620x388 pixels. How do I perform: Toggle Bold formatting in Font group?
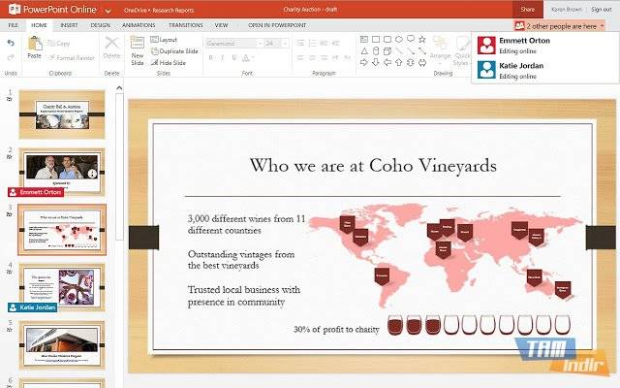pyautogui.click(x=209, y=58)
